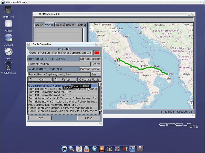The image size is (205, 153).
Task: Click the film strip video icon in dock
Action: pyautogui.click(x=102, y=148)
